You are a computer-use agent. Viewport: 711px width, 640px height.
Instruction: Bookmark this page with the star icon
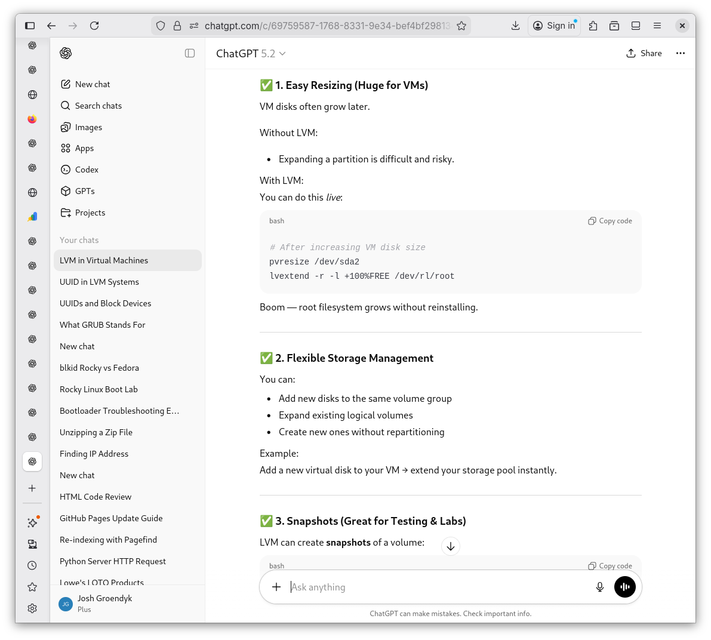461,26
